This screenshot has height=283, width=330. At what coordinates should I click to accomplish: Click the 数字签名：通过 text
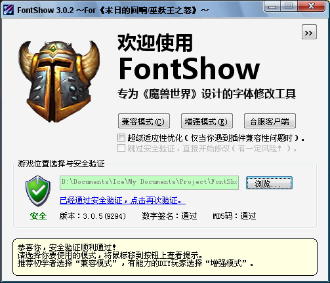click(x=169, y=216)
